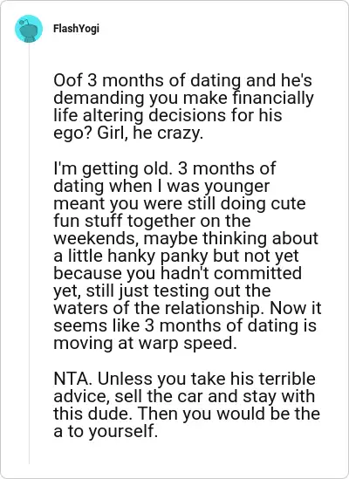Click the line "because you hadn't committed"
The image size is (349, 479).
[177, 273]
